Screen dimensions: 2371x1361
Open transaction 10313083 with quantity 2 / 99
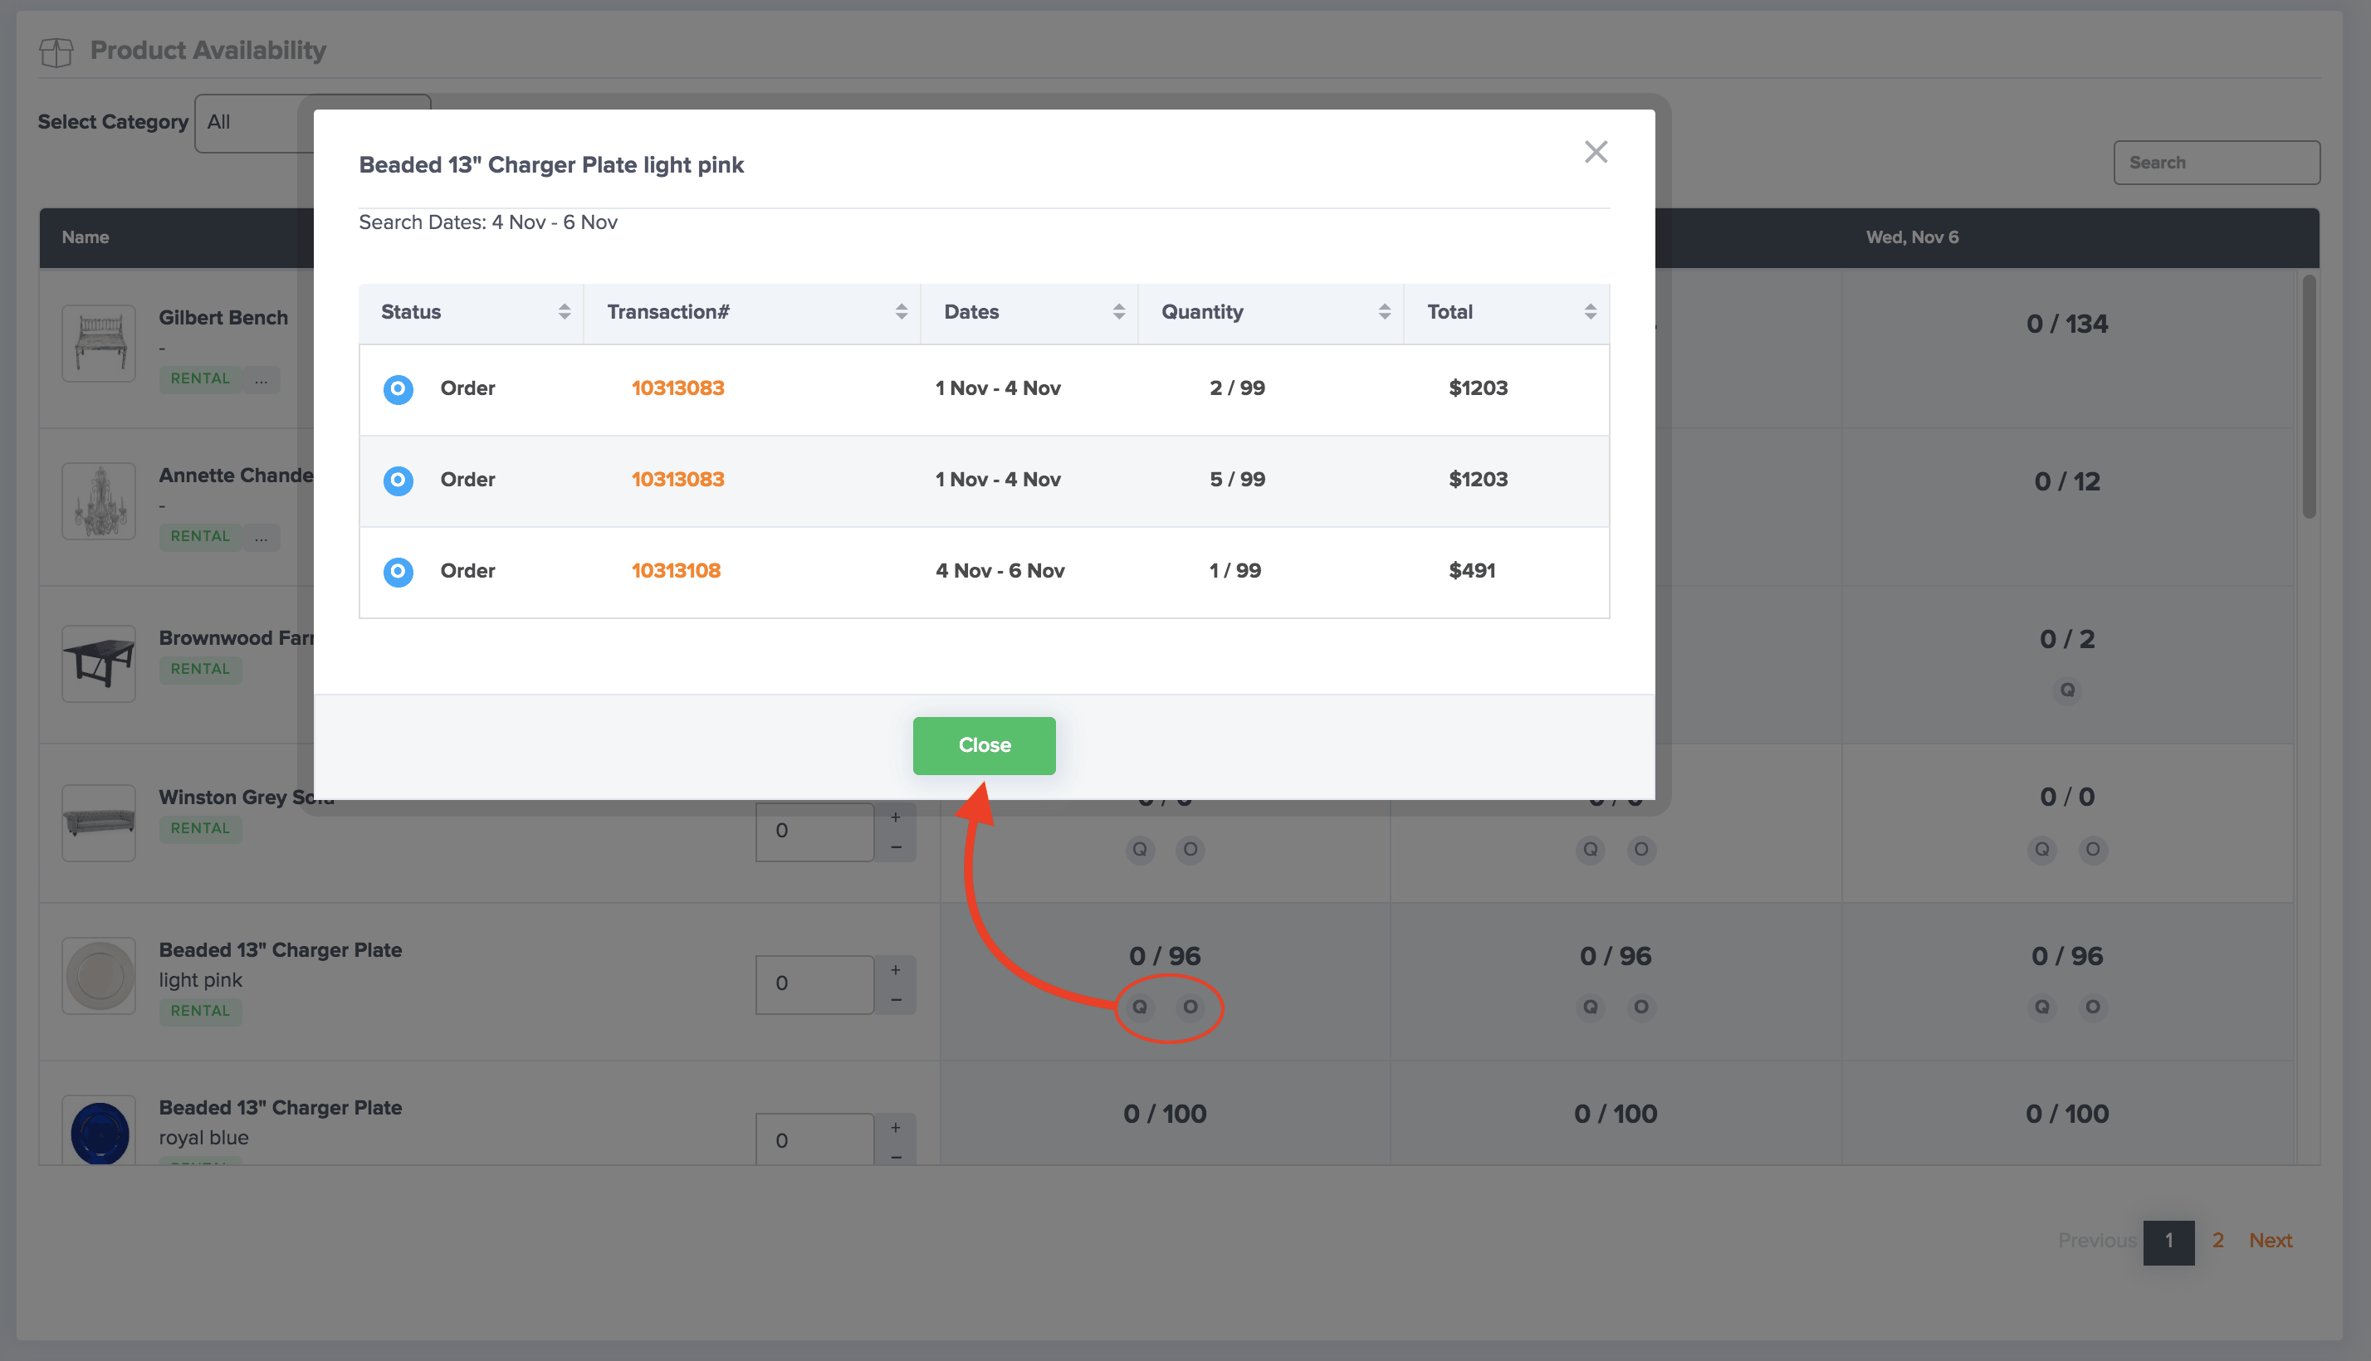click(677, 388)
